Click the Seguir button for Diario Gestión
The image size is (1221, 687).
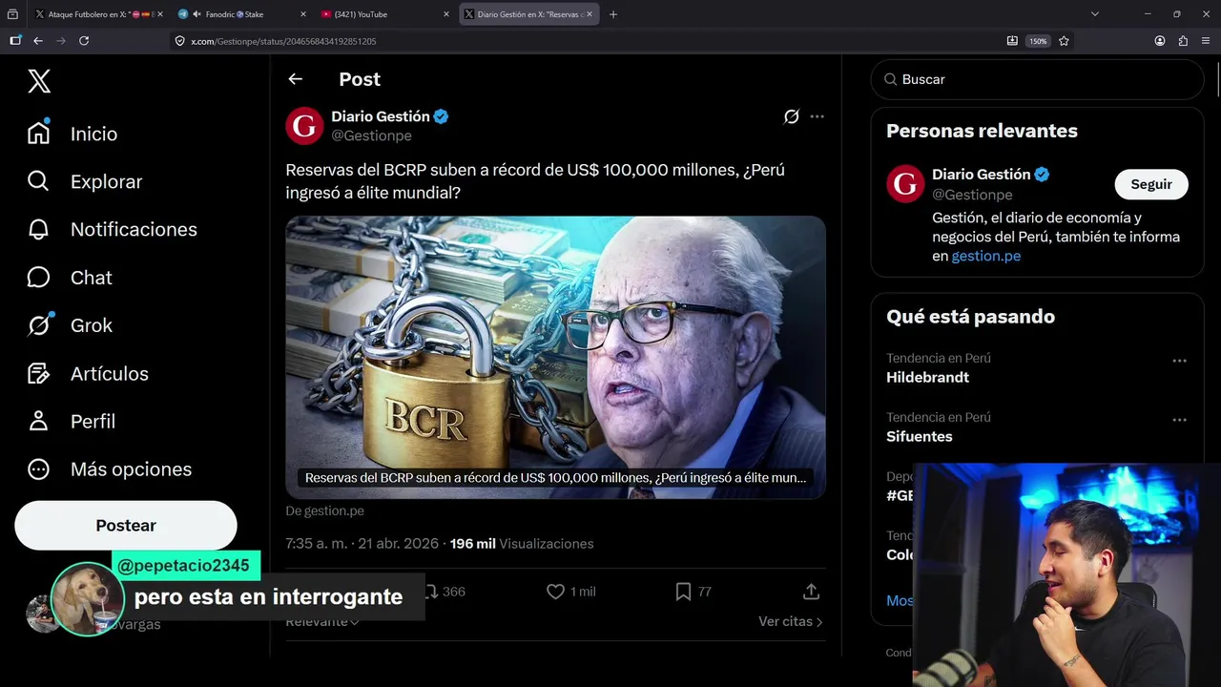(1150, 184)
